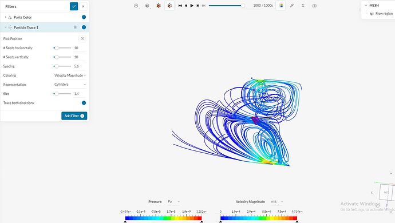
Task: Open the Pressure unit Pa dropdown
Action: [x=174, y=202]
